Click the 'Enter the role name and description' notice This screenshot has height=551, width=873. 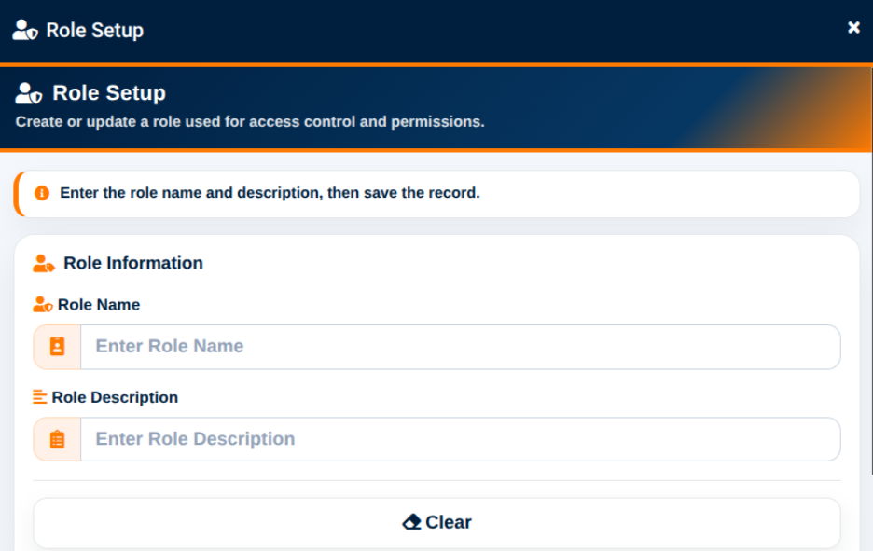point(270,193)
